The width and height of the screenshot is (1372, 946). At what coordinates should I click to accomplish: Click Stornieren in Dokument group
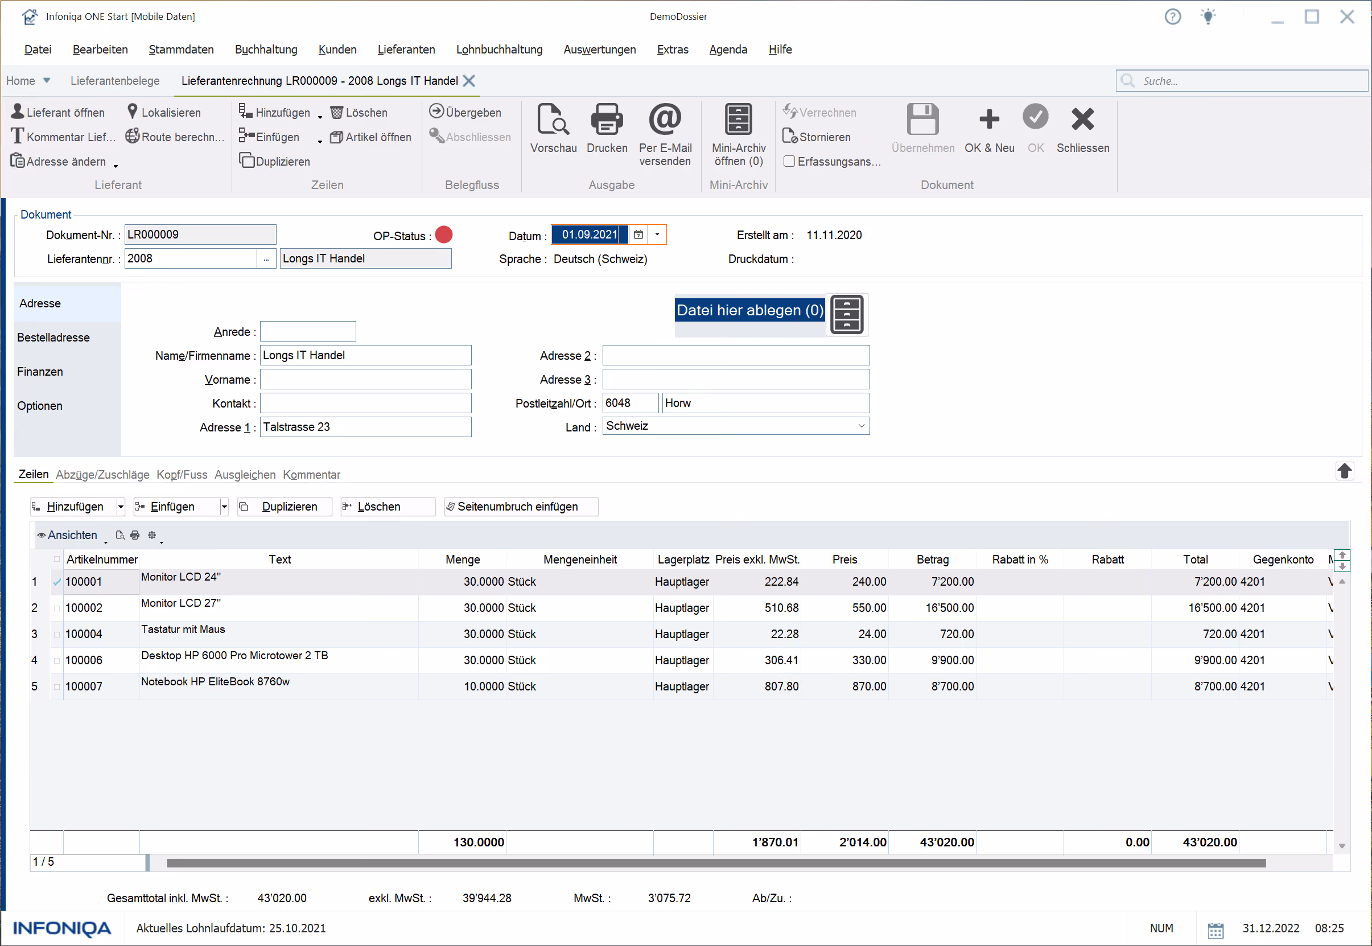[817, 137]
